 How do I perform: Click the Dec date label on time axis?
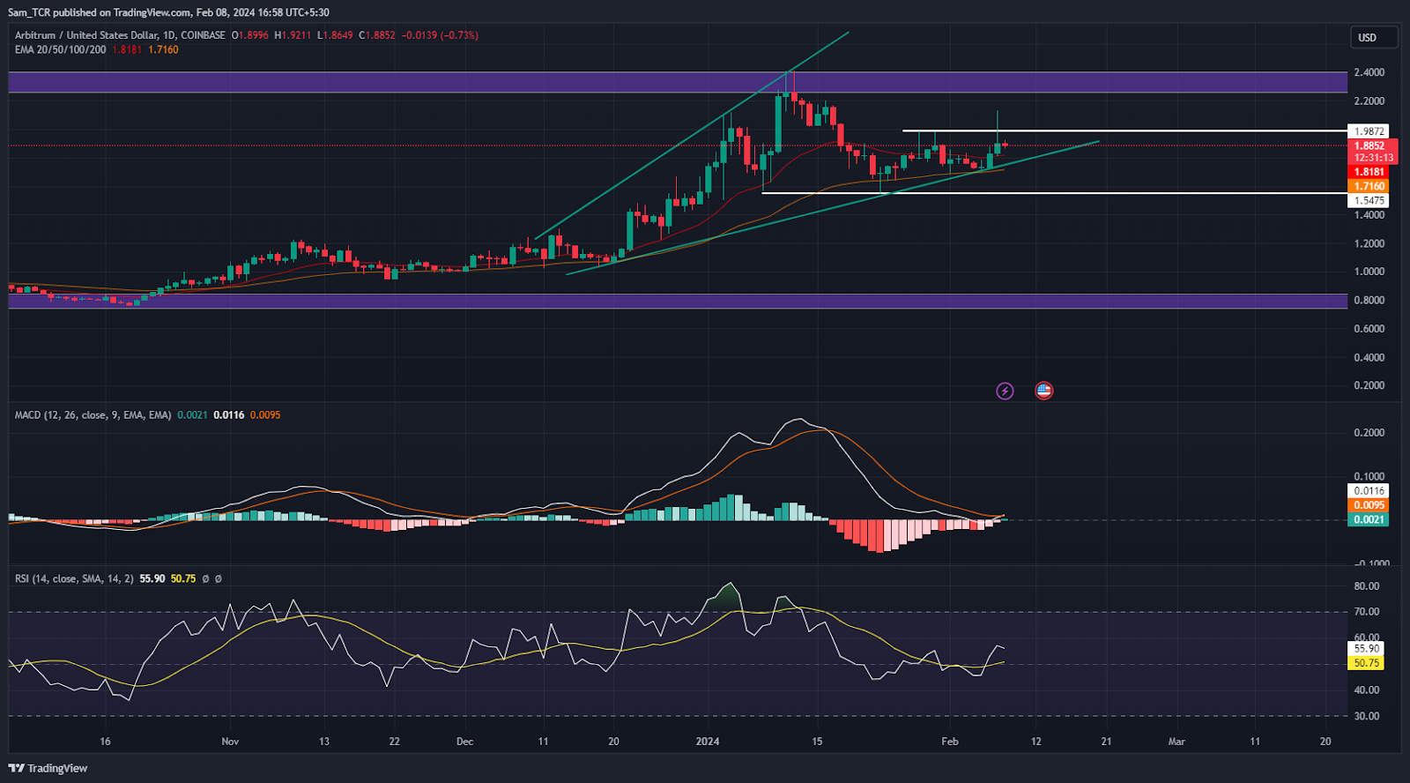pyautogui.click(x=464, y=742)
